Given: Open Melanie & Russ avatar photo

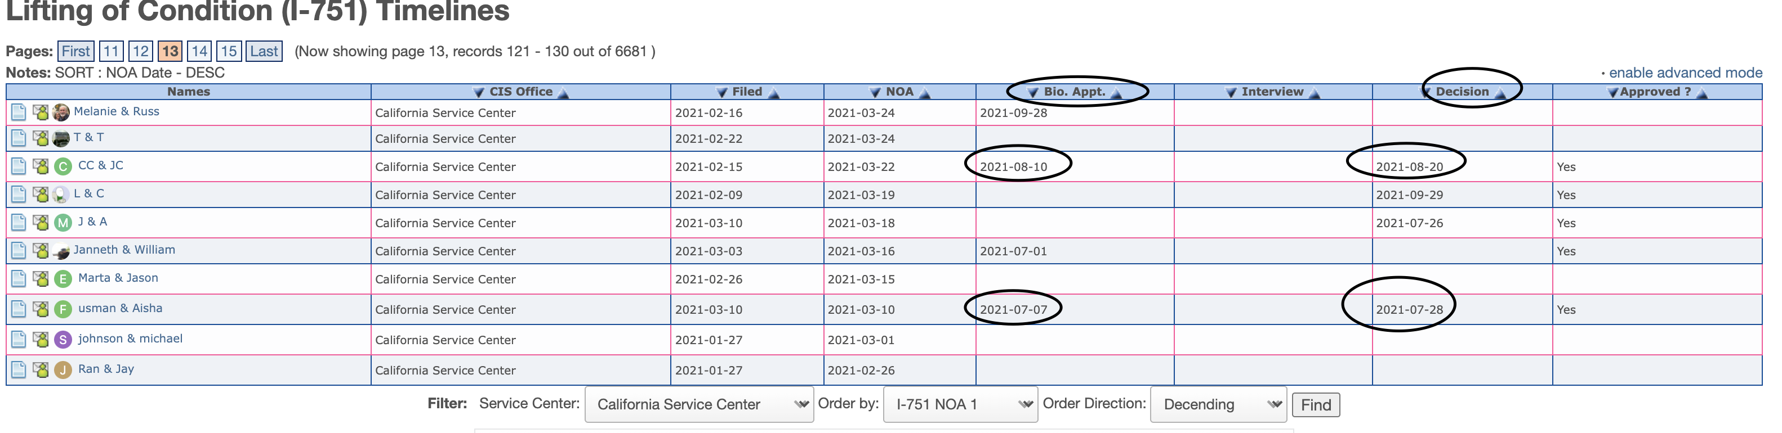Looking at the screenshot, I should pyautogui.click(x=61, y=112).
